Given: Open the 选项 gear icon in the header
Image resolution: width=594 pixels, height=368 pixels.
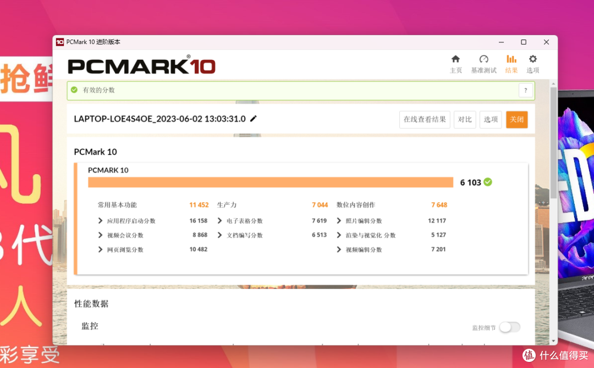Looking at the screenshot, I should [x=532, y=59].
